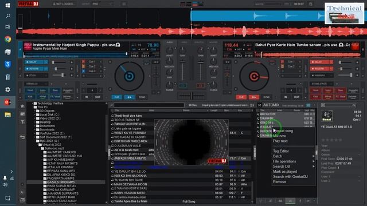Trigger right deck hot cue 1
367x206 pixels.
(x=291, y=62)
